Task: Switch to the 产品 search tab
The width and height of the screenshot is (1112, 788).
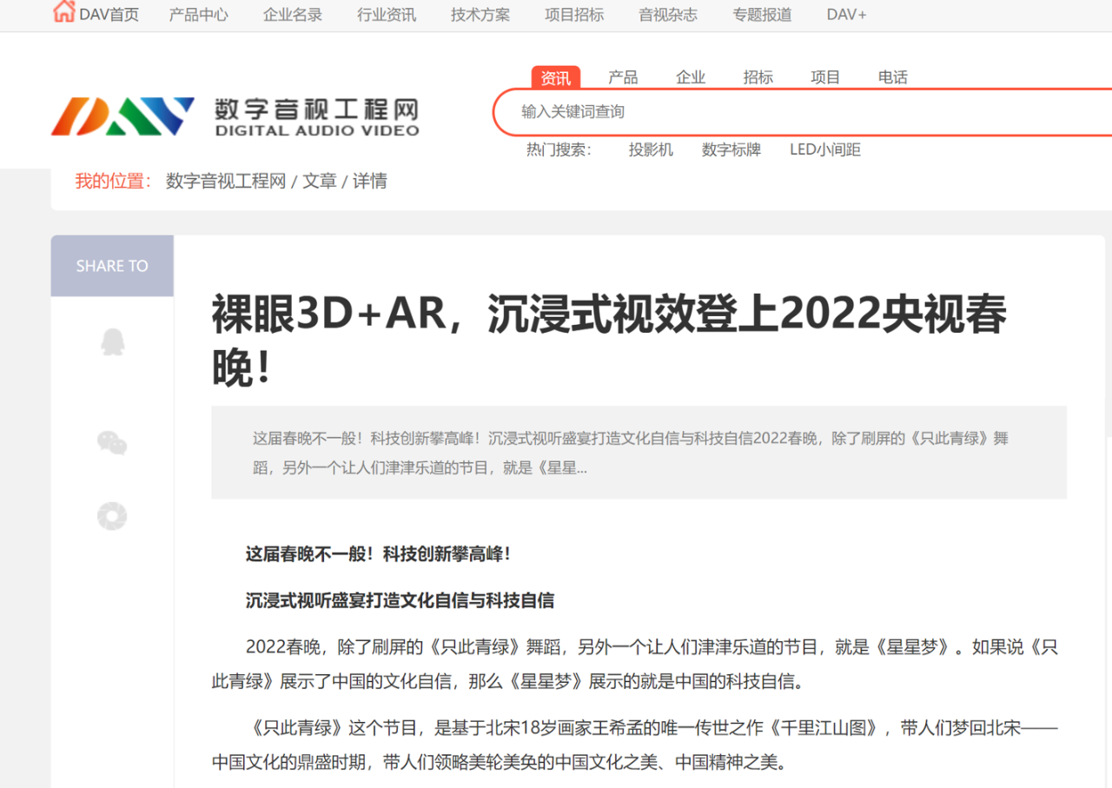Action: point(622,77)
